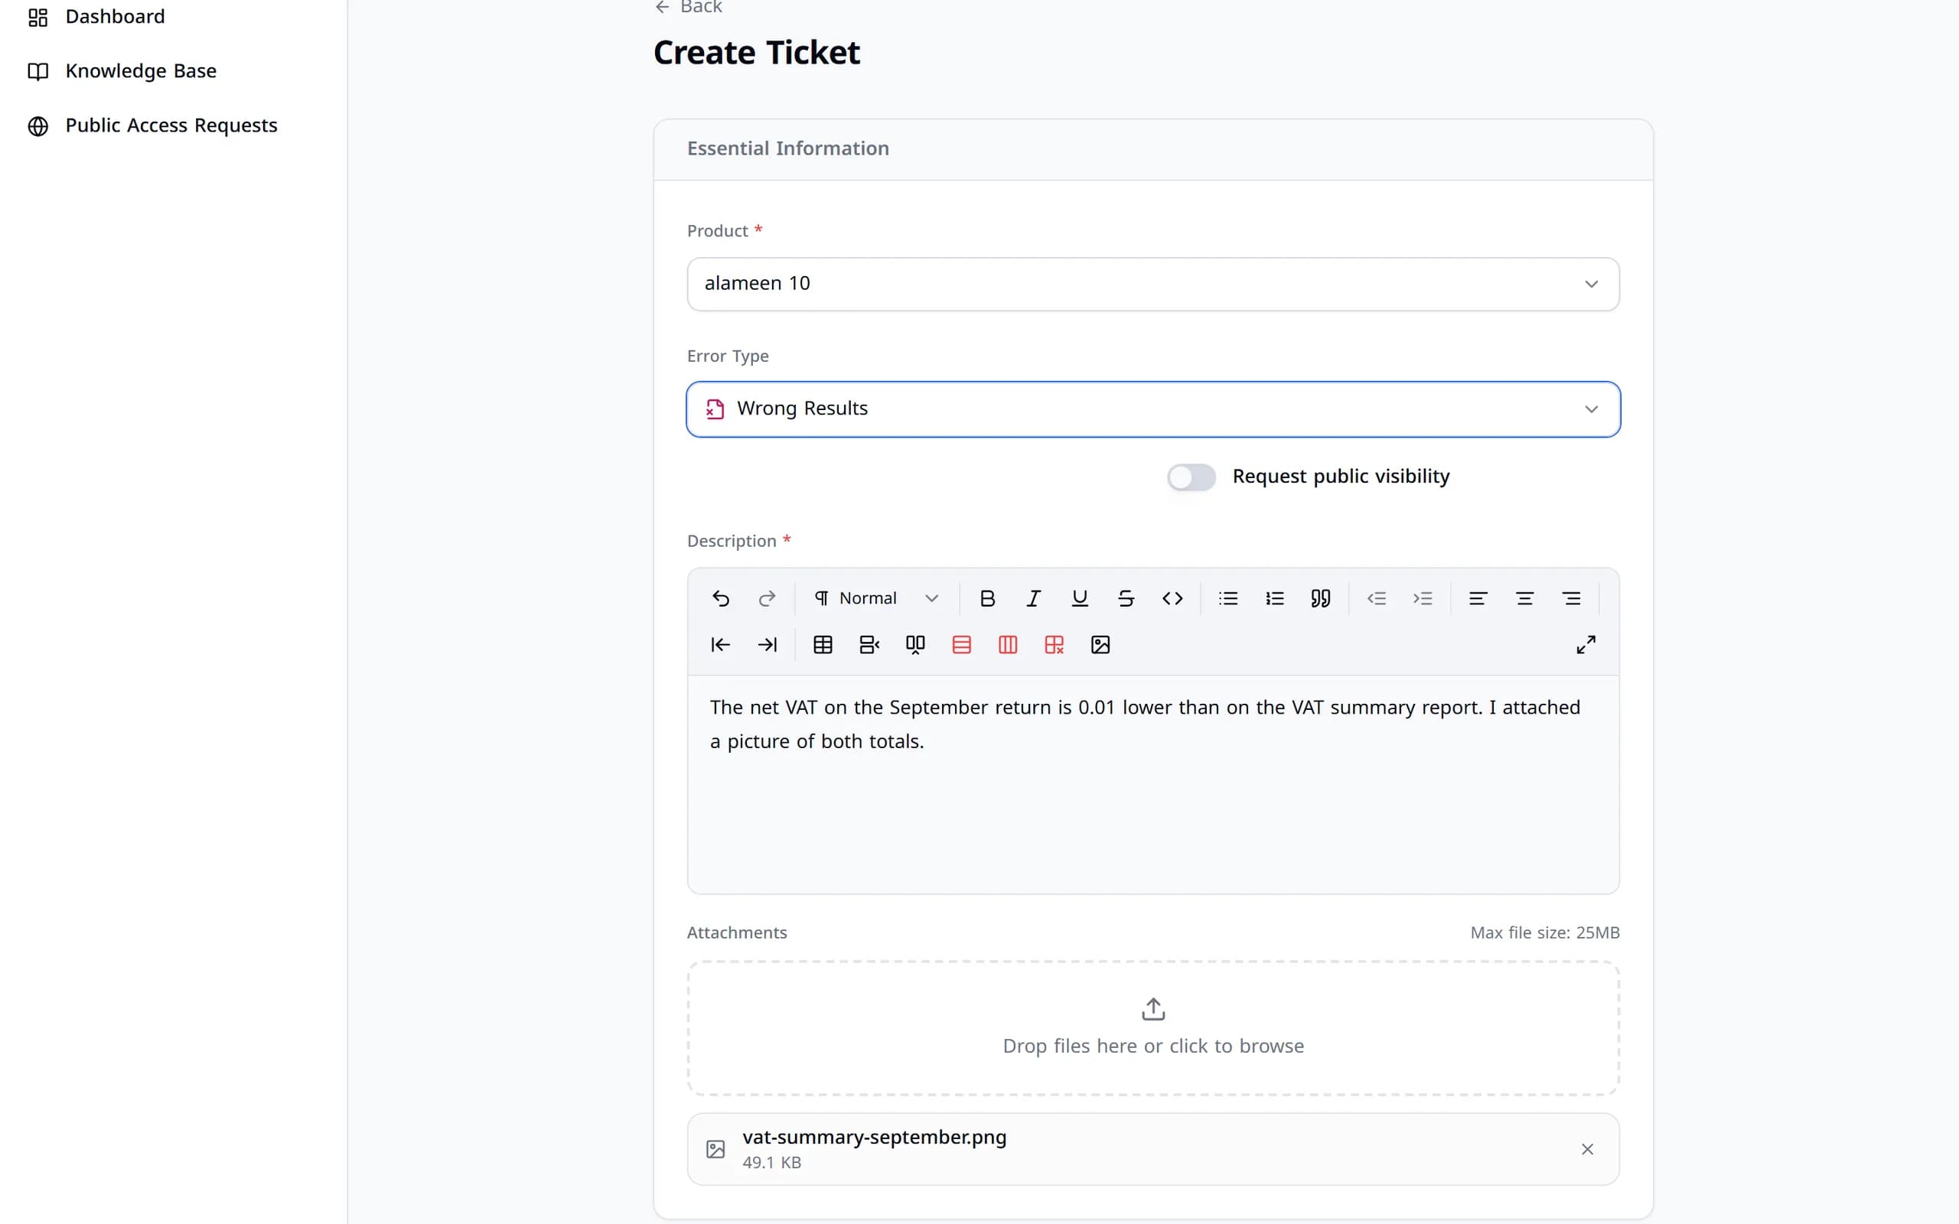The width and height of the screenshot is (1959, 1224).
Task: Decrease list indent
Action: point(1376,598)
